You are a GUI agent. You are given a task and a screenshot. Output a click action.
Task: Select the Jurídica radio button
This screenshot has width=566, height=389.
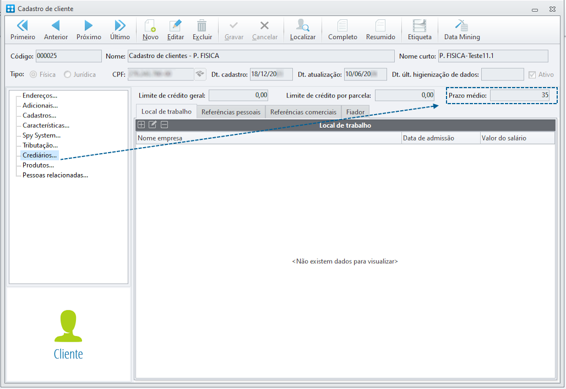pos(67,74)
